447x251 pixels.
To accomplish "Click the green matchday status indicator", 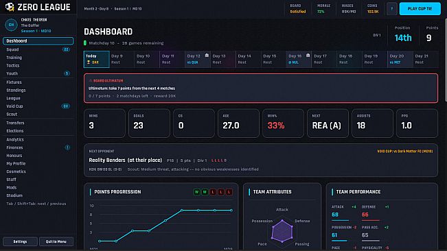I will tap(85, 43).
